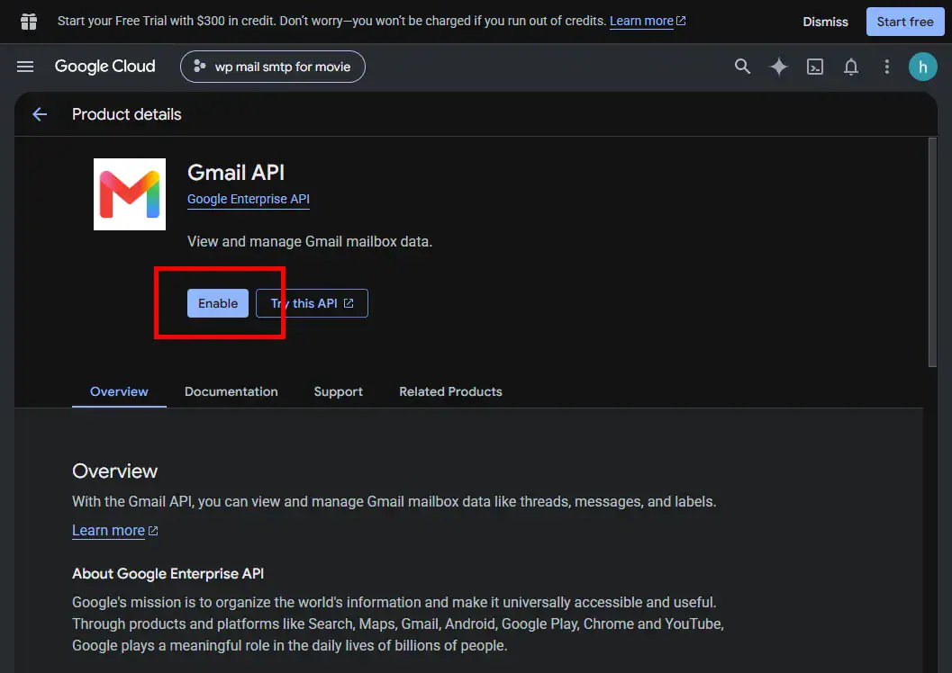The image size is (952, 673).
Task: Open the project picker wp mail smtp for movie
Action: tap(273, 67)
